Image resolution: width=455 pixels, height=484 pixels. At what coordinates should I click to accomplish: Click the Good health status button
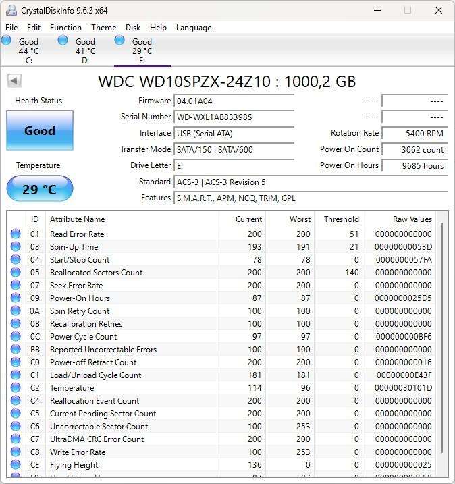coord(40,130)
